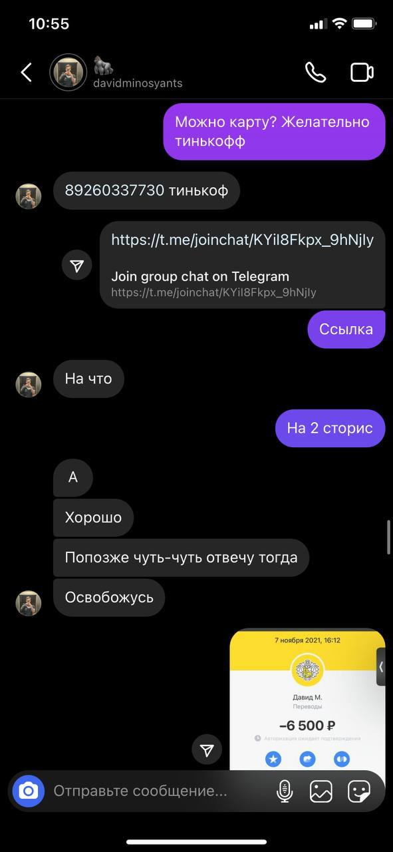Share the Telegram link via paper plane icon

coord(77,265)
